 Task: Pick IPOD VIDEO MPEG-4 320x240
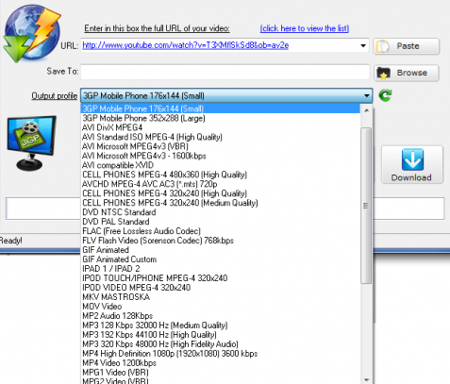click(x=221, y=288)
